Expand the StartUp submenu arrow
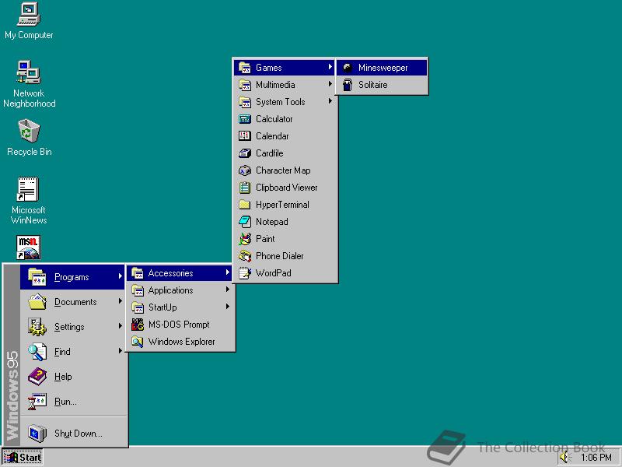This screenshot has height=467, width=622. [x=228, y=307]
